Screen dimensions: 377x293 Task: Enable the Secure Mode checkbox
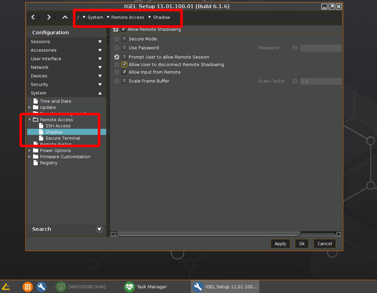[124, 39]
